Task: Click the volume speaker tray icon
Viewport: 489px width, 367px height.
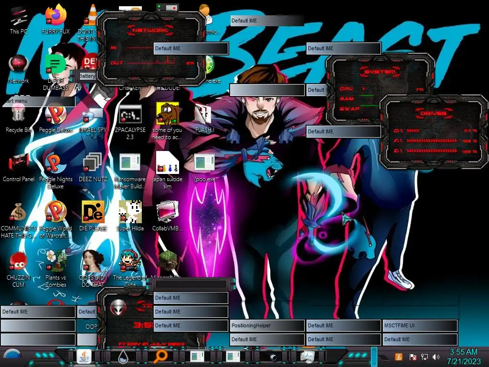Action: click(436, 356)
